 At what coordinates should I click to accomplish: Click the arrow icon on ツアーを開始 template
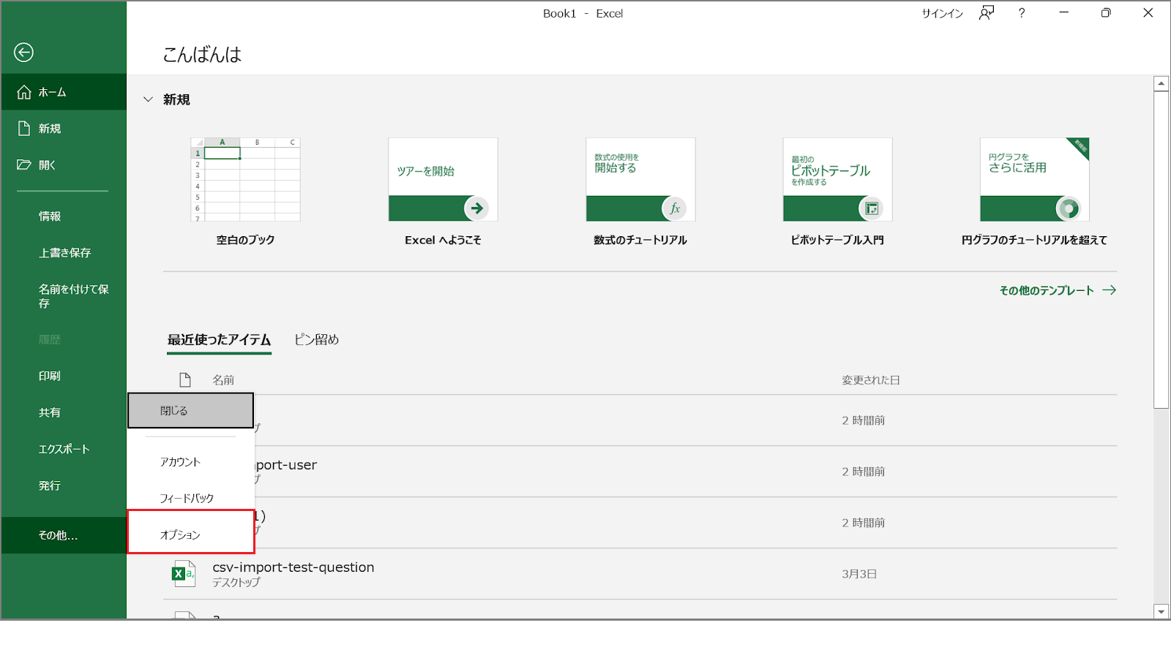point(477,208)
